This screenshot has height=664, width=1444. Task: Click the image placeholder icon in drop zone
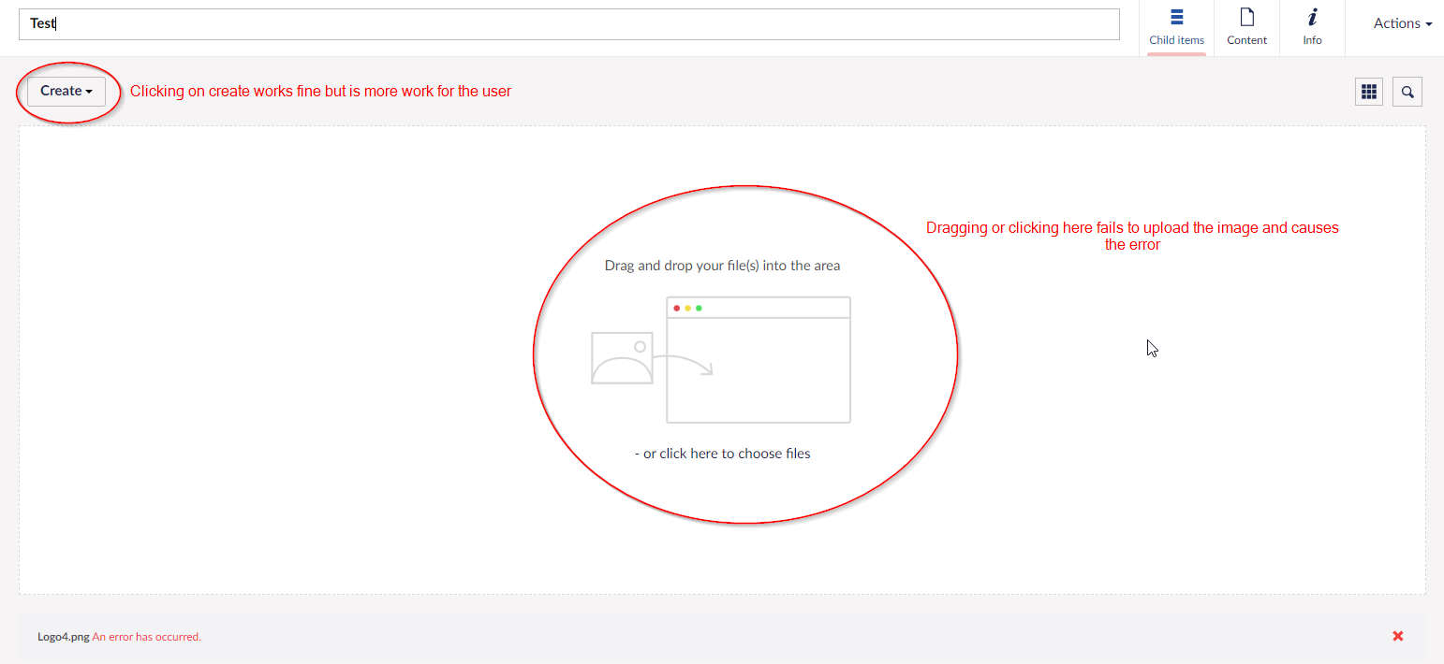pos(621,358)
